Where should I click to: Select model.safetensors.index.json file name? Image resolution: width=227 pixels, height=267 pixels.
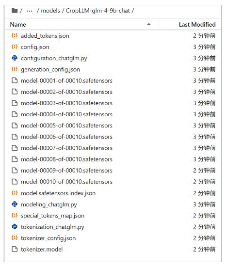point(58,193)
